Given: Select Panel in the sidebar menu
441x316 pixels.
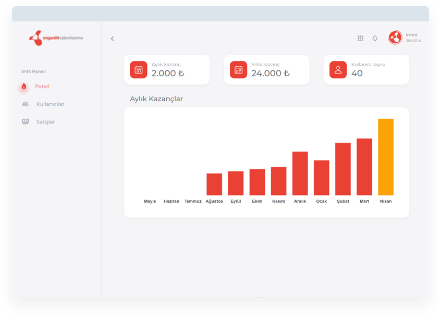Looking at the screenshot, I should [42, 86].
